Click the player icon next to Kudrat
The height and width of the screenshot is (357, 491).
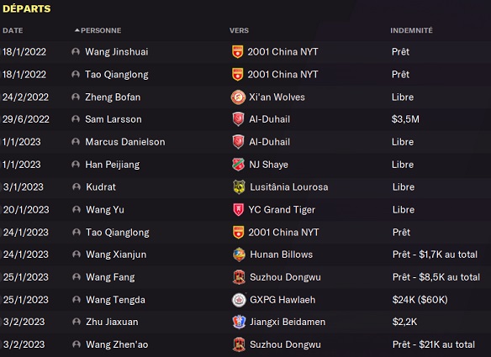(77, 187)
